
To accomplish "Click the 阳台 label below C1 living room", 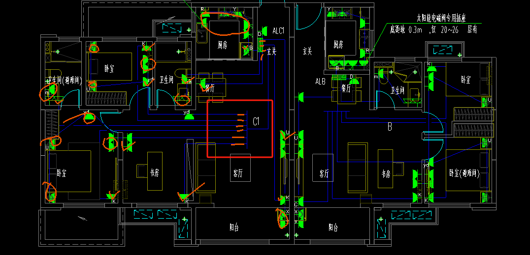I will pos(234,227).
